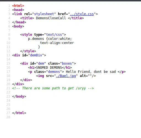Click the 'stylesheet' rel attribute value
This screenshot has width=141, height=138.
coord(44,14)
